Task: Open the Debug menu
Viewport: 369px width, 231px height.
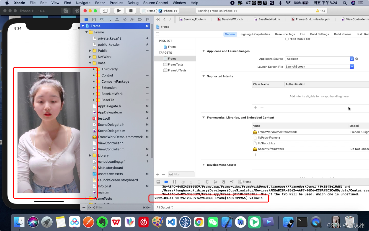Action: [133, 3]
